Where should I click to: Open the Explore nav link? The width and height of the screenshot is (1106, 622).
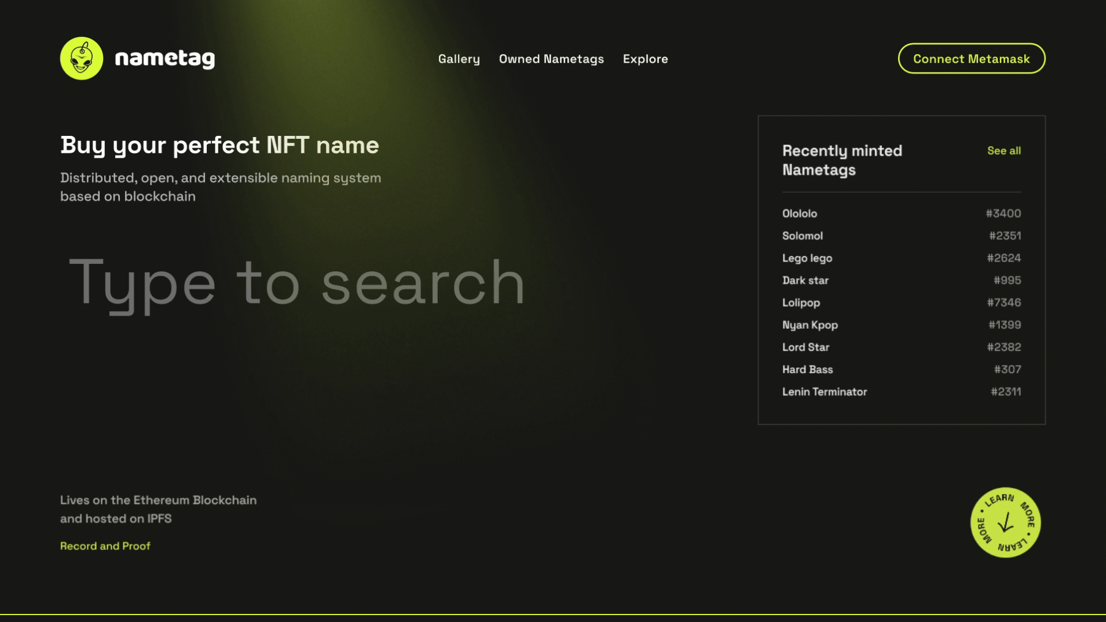coord(645,59)
